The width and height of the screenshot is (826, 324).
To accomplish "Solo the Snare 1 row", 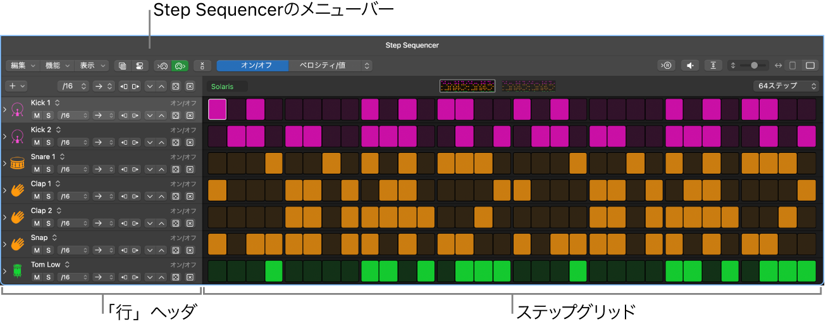I will click(48, 169).
